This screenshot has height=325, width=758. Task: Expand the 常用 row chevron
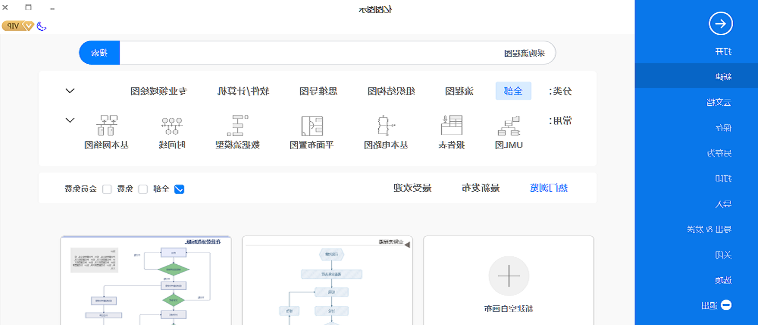(70, 120)
